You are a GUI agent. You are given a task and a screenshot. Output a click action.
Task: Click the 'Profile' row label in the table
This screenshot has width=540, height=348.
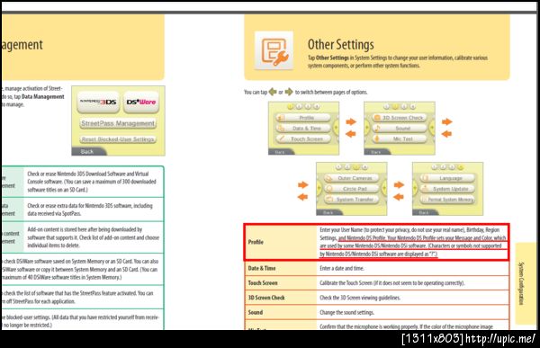[x=256, y=242]
